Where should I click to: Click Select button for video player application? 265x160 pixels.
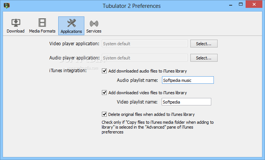pos(204,44)
